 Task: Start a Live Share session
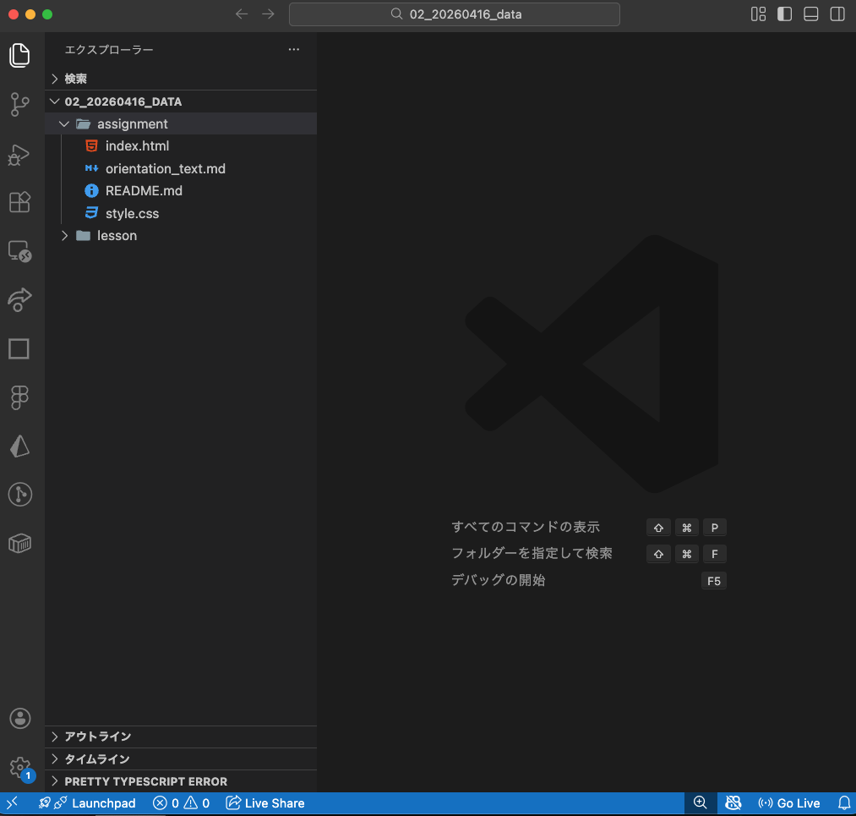tap(265, 802)
